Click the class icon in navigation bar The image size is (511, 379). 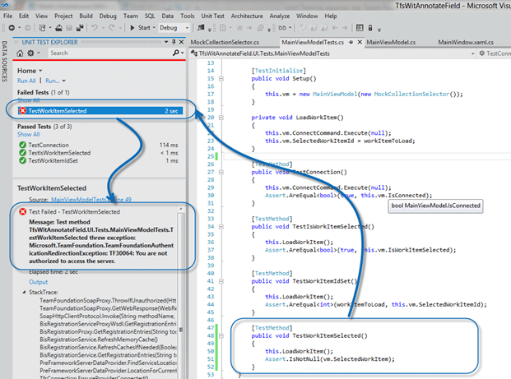point(194,53)
